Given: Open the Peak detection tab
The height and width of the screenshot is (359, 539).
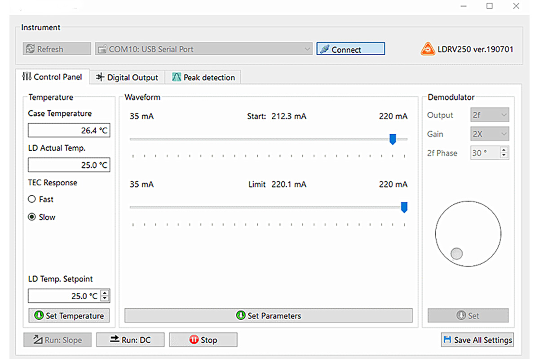Looking at the screenshot, I should pos(203,78).
